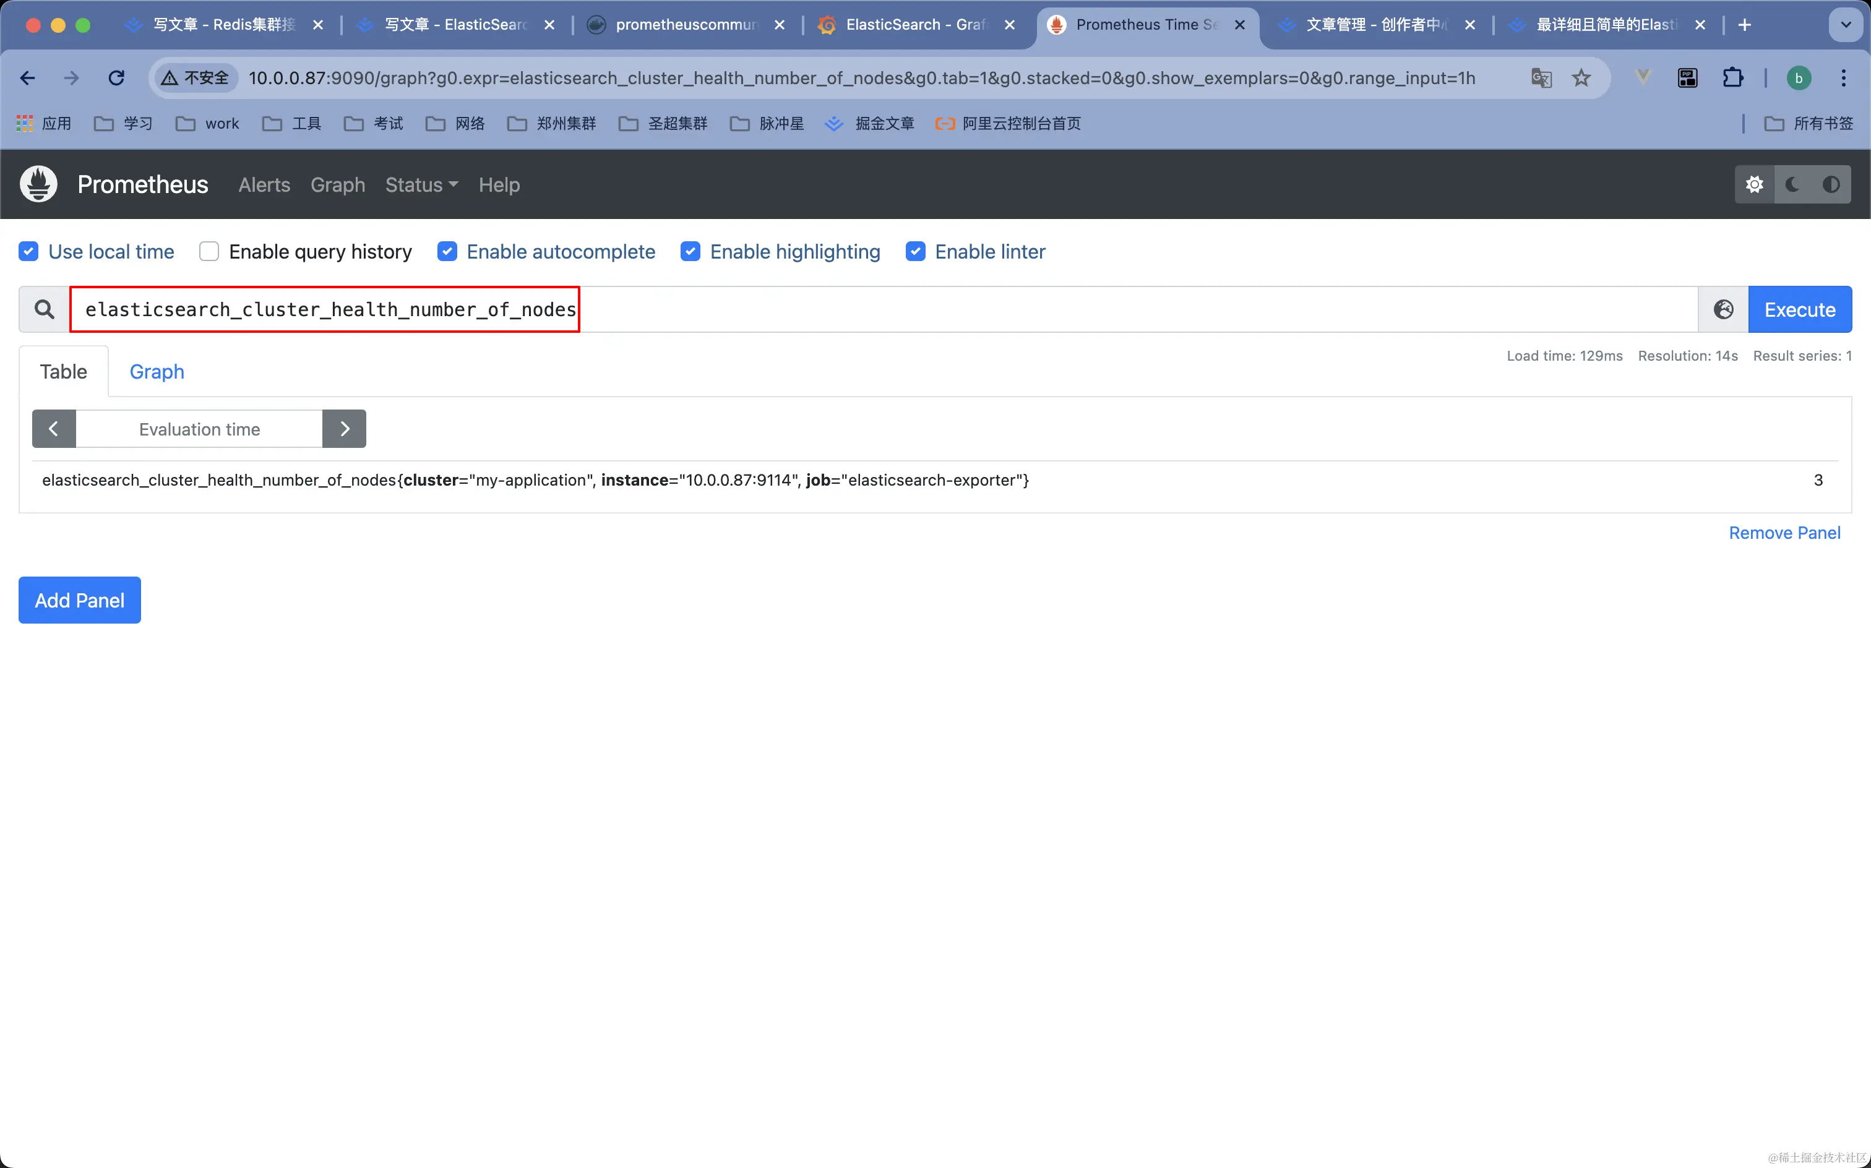1871x1168 pixels.
Task: Open the 网络 bookmarks folder
Action: pyautogui.click(x=456, y=124)
